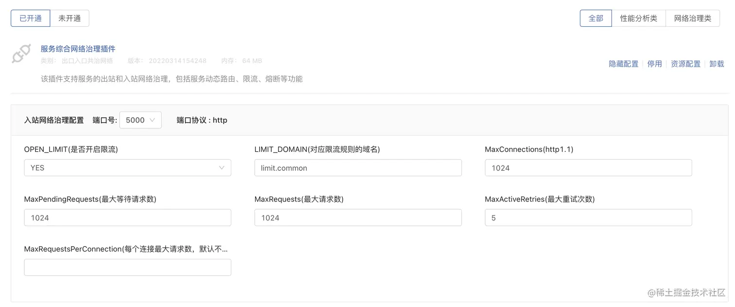Click the 卸载 uninstall link
The height and width of the screenshot is (307, 735).
pos(717,64)
